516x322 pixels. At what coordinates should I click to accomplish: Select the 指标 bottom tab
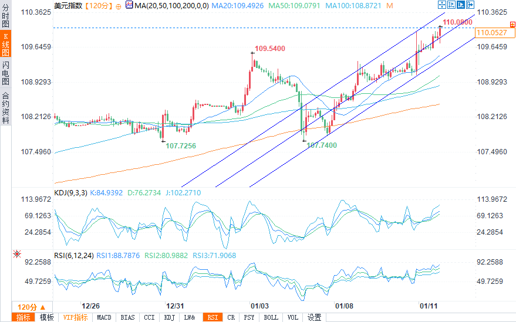[23, 317]
